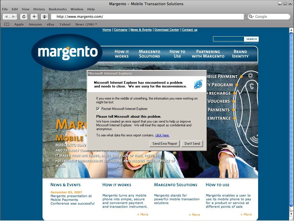Expand the News (206) bookmarks dropdown

86,24
